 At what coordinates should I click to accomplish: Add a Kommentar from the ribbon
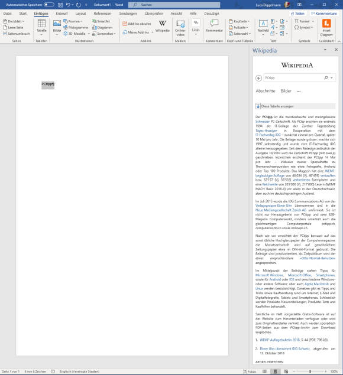(x=214, y=26)
